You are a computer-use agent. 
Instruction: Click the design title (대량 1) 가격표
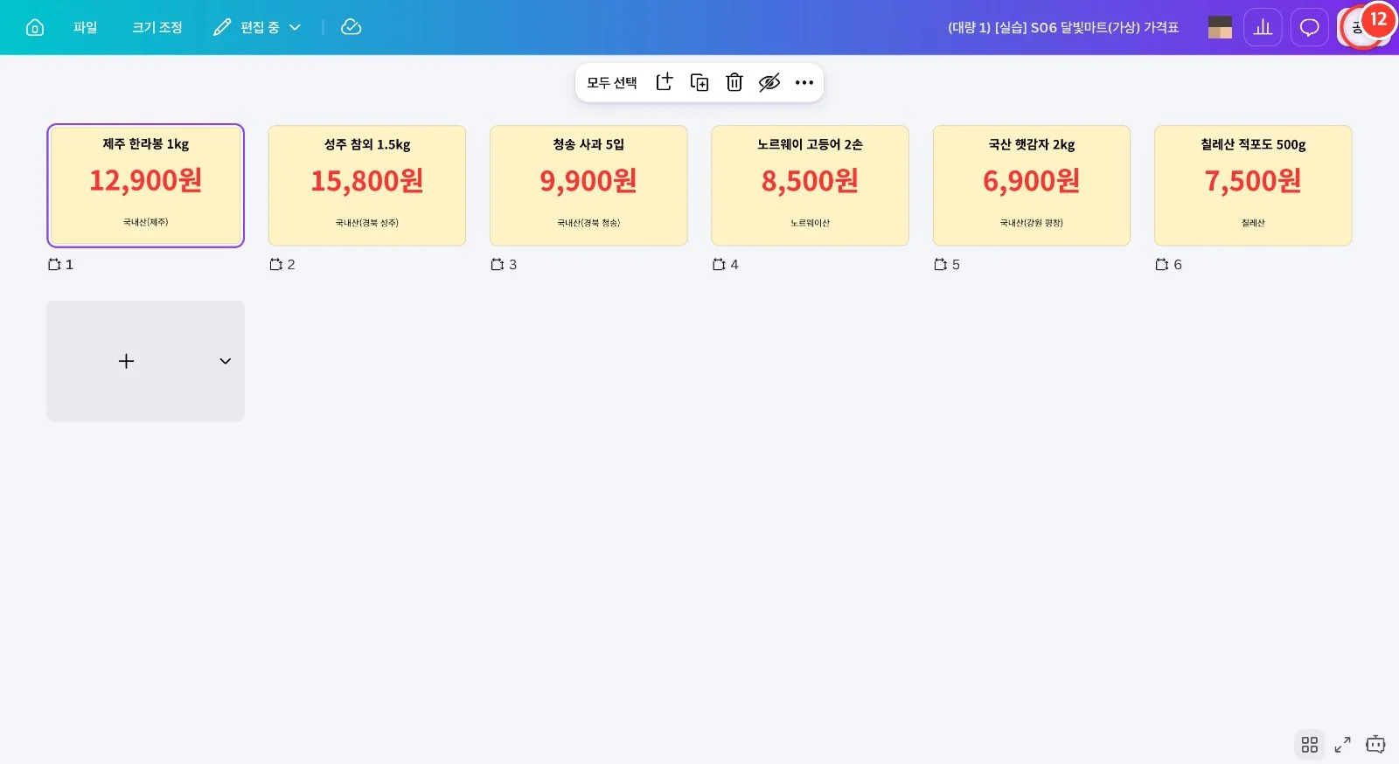pyautogui.click(x=1063, y=27)
